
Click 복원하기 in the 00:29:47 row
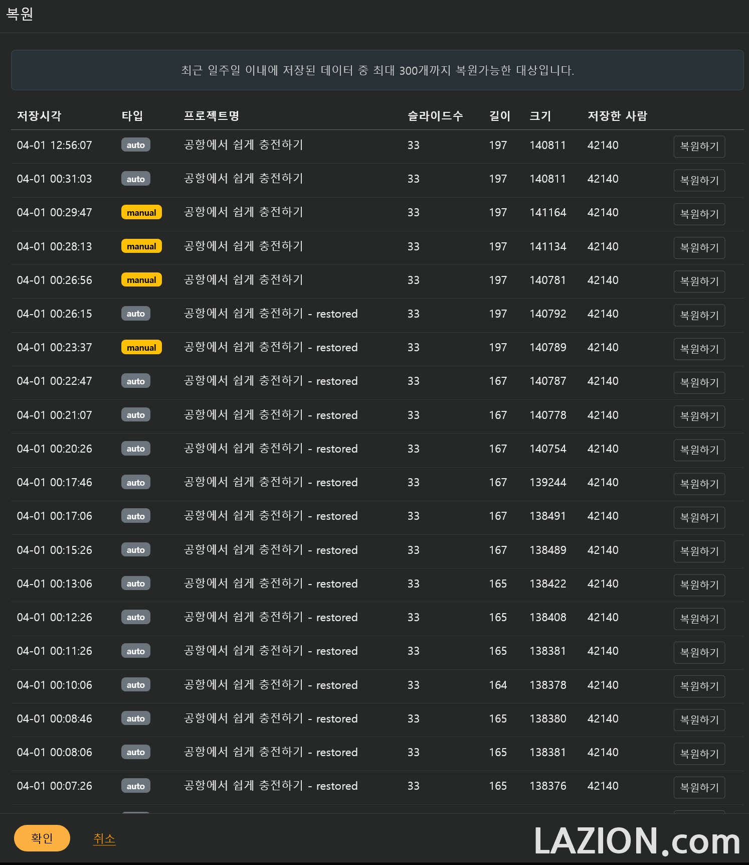[x=699, y=214]
